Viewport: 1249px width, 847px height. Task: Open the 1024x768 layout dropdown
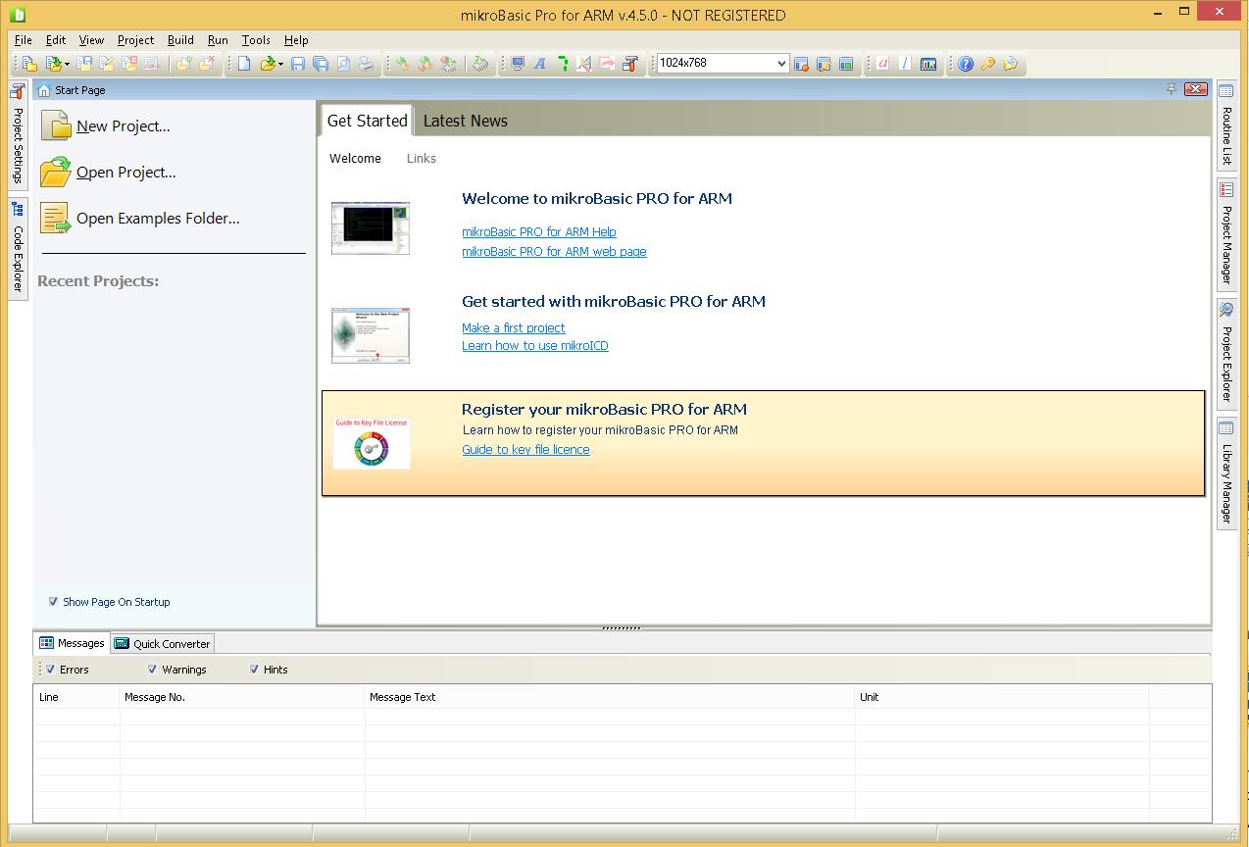coord(781,64)
